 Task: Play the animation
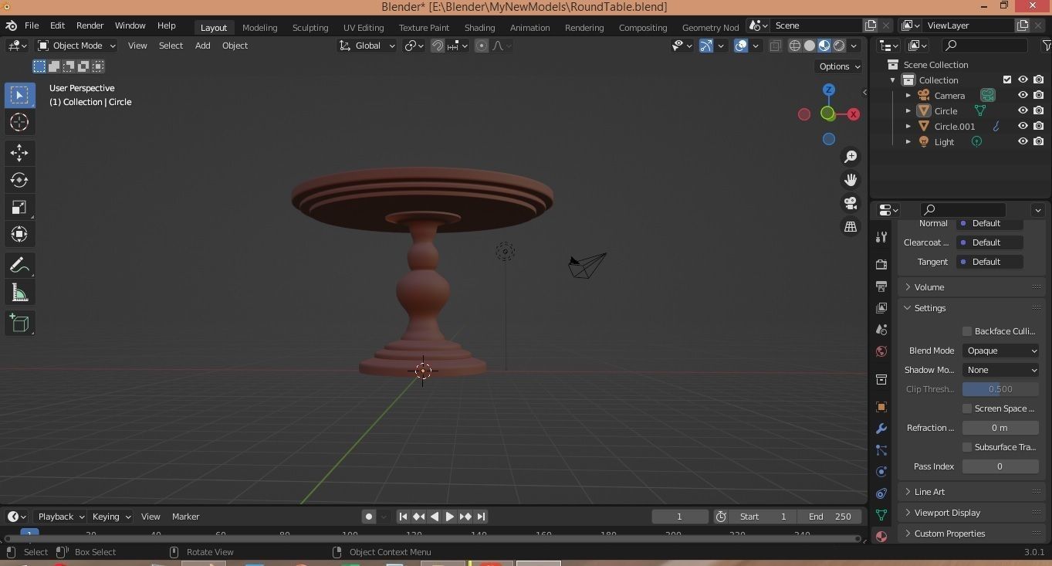[450, 517]
